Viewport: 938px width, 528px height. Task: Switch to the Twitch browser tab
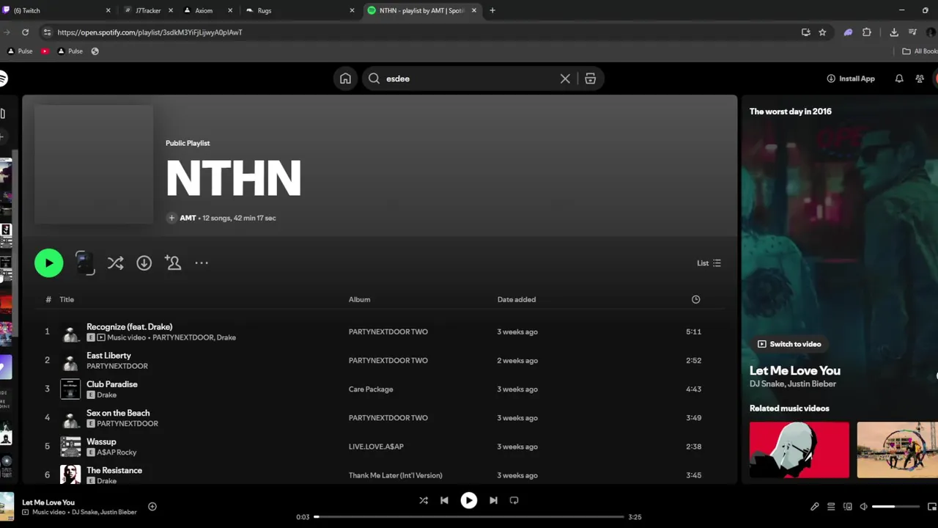pos(55,10)
